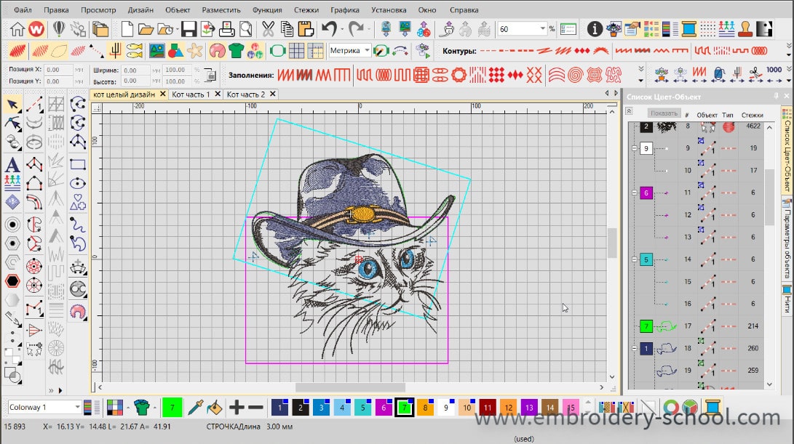Viewport: 794px width, 444px height.
Task: Select orange color 8 swatch in palette
Action: (x=425, y=407)
